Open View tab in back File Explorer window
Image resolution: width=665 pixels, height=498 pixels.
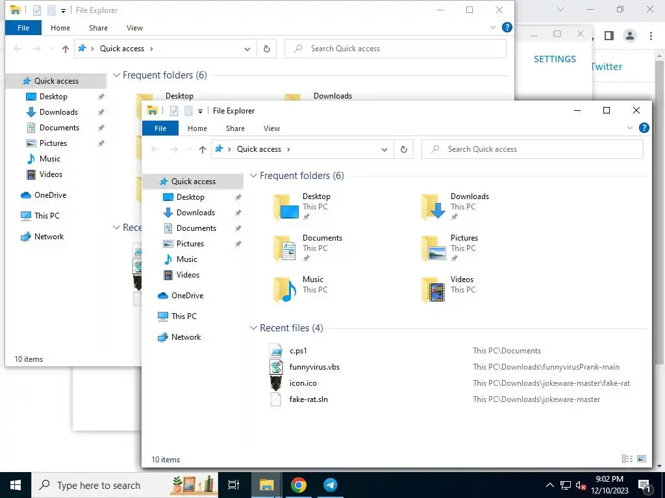click(135, 28)
